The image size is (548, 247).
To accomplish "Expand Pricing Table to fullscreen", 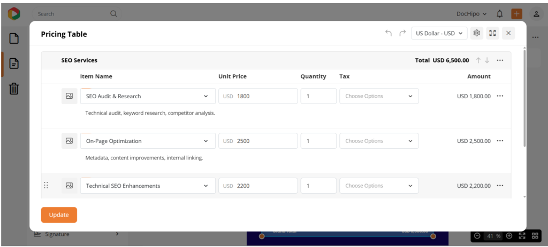I will tap(492, 33).
